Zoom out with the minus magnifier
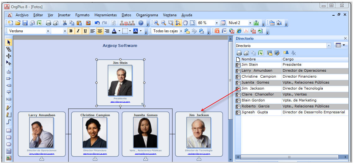This screenshot has height=165, width=354. point(164,23)
